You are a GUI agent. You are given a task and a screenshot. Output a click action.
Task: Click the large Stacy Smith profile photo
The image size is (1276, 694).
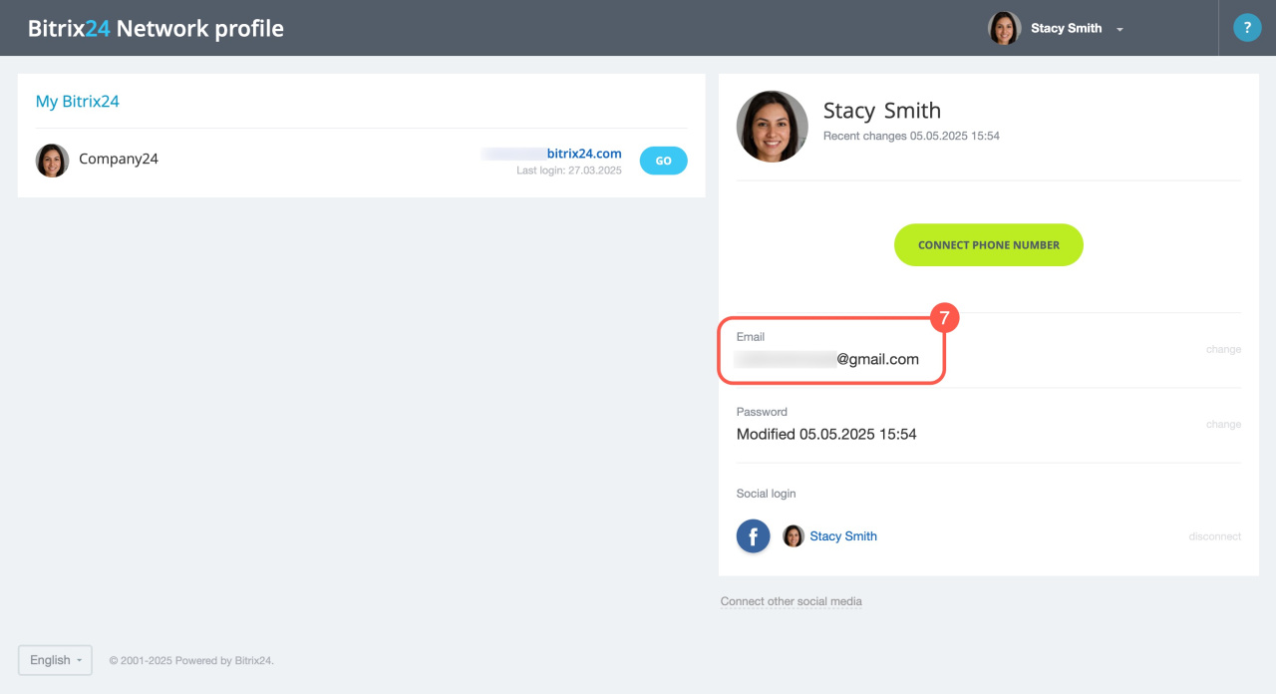click(x=773, y=127)
